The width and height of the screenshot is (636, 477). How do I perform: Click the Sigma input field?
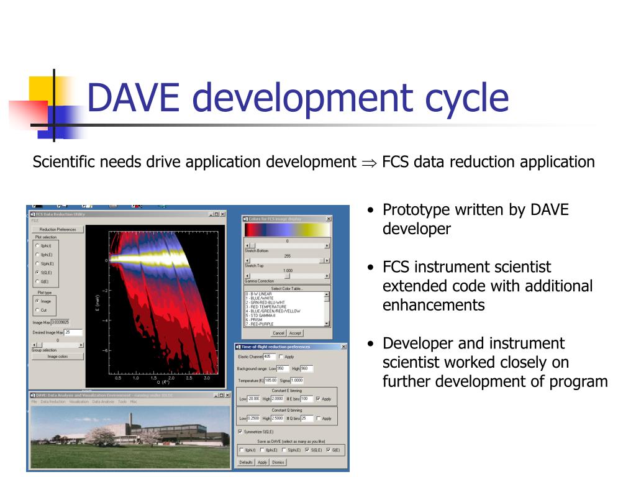tap(297, 381)
